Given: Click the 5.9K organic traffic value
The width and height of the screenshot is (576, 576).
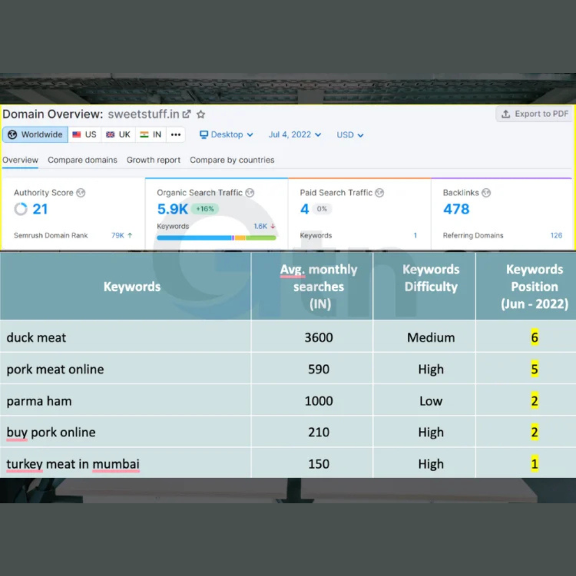Looking at the screenshot, I should pyautogui.click(x=172, y=209).
